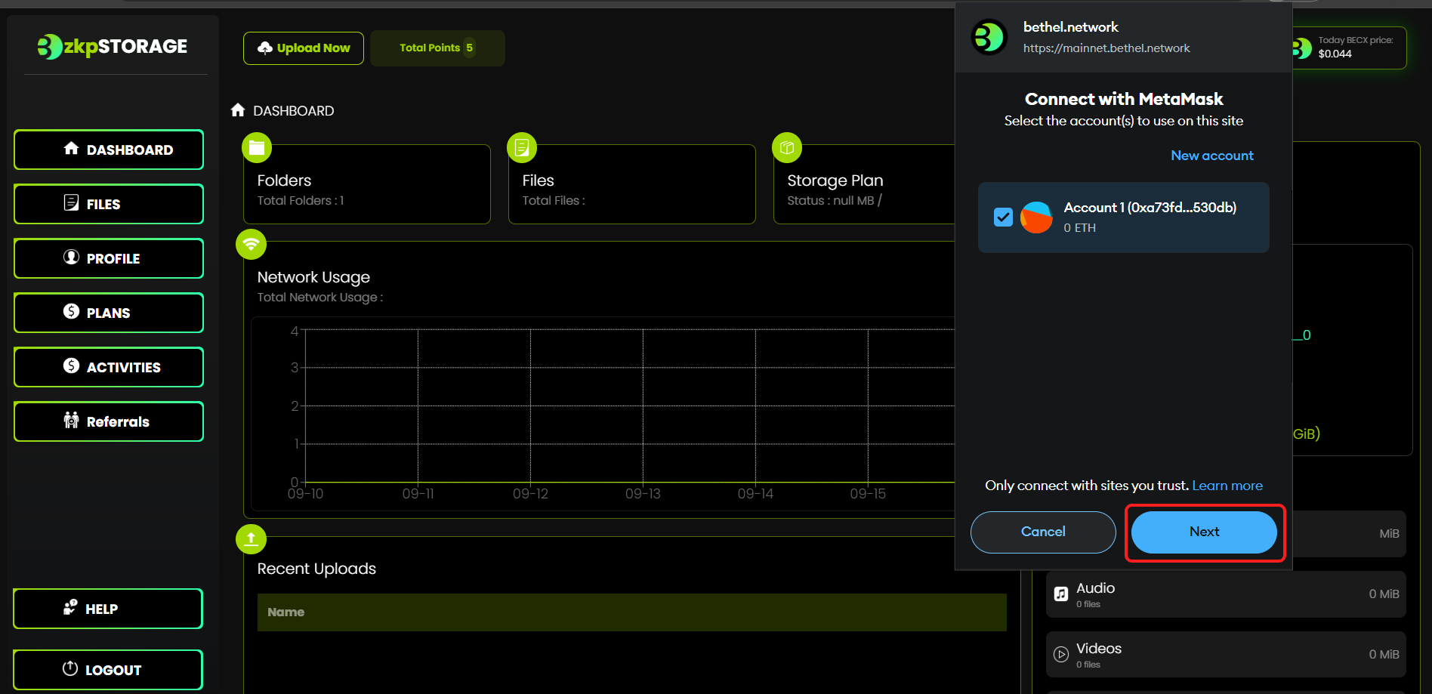Click the Referrals menu people icon
The image size is (1432, 694).
coord(71,420)
